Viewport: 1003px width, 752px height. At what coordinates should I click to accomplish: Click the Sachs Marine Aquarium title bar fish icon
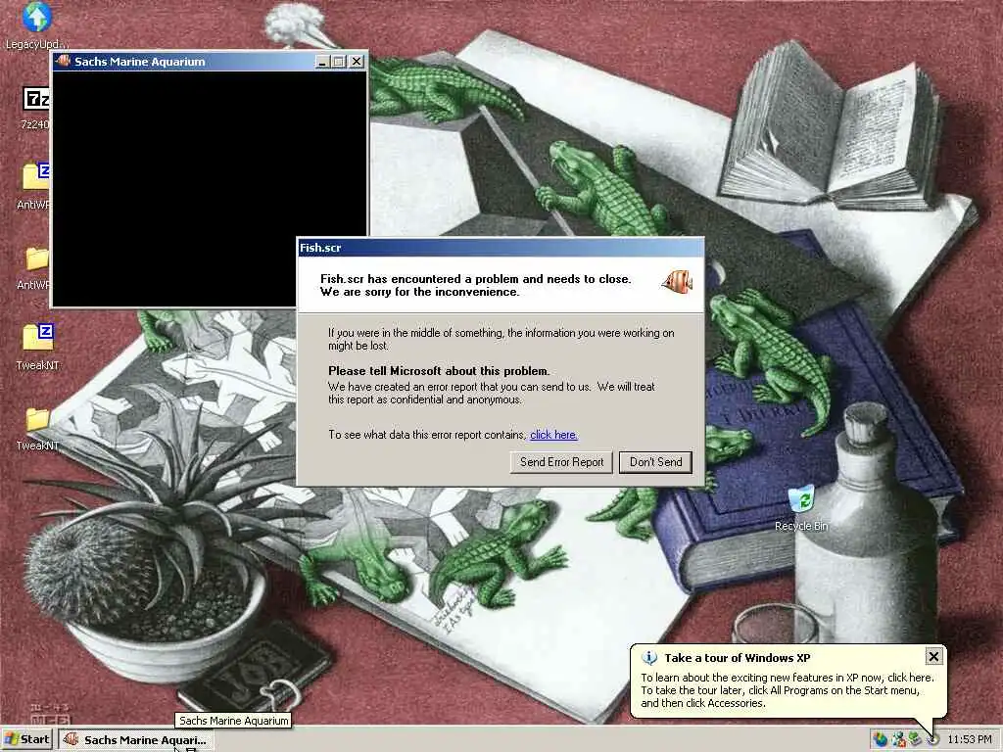coord(63,62)
